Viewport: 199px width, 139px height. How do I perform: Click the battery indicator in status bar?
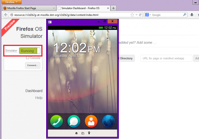101,28
